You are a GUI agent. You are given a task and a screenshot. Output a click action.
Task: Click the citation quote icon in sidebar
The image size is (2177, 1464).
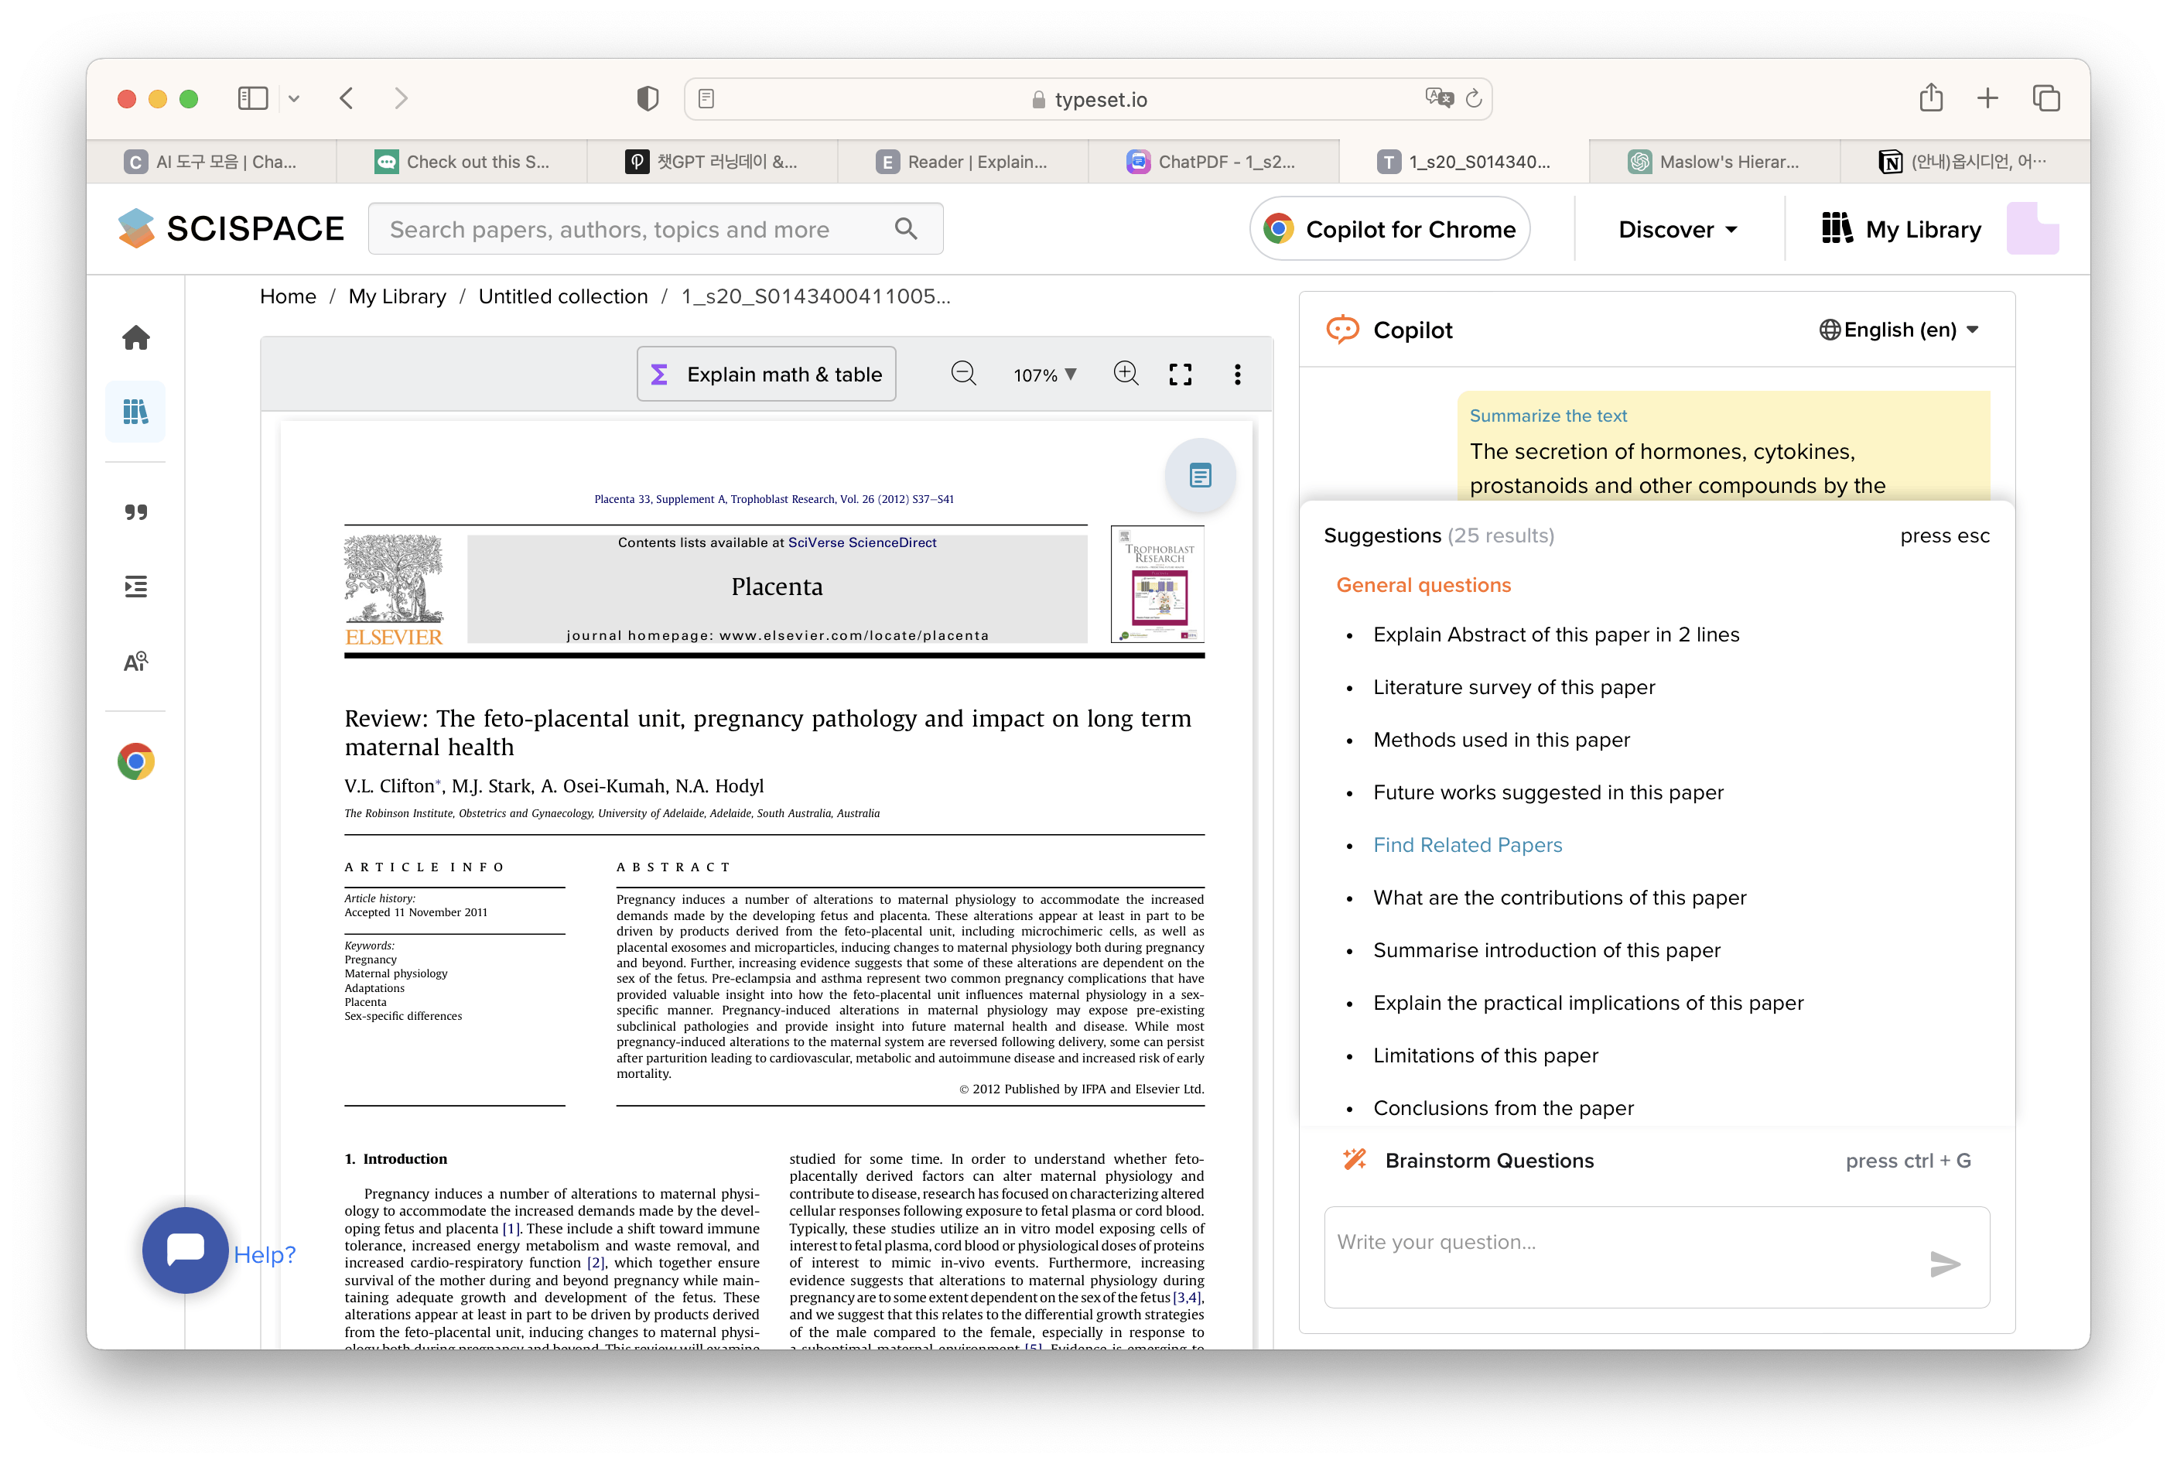[136, 511]
